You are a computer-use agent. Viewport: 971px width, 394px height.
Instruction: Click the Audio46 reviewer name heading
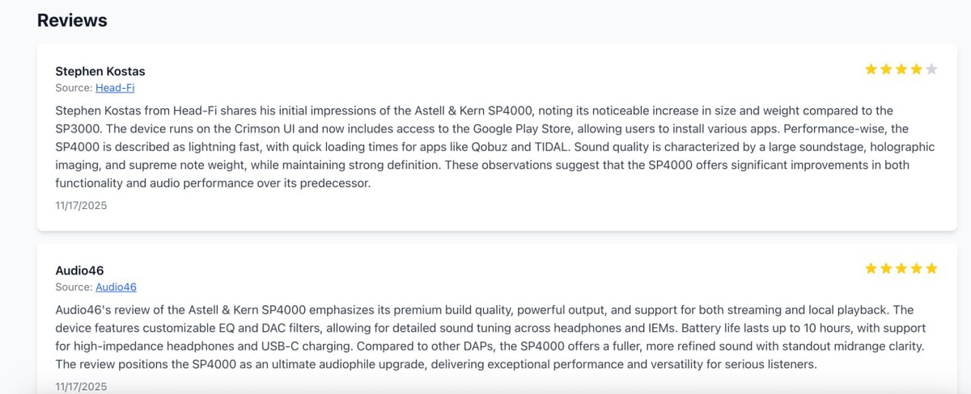79,270
